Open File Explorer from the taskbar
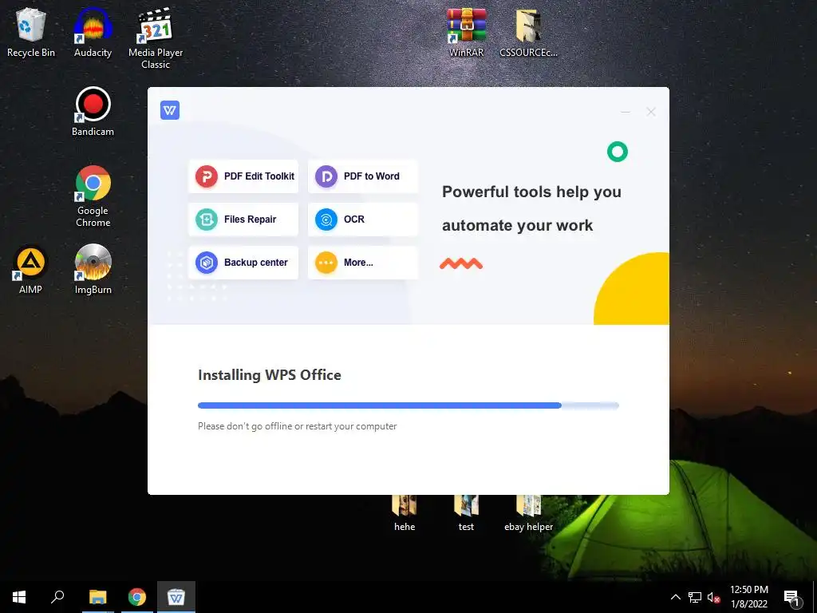The height and width of the screenshot is (613, 817). point(97,597)
